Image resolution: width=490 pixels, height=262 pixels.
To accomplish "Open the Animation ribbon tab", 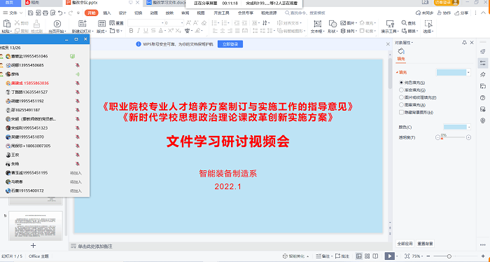I will click(154, 13).
